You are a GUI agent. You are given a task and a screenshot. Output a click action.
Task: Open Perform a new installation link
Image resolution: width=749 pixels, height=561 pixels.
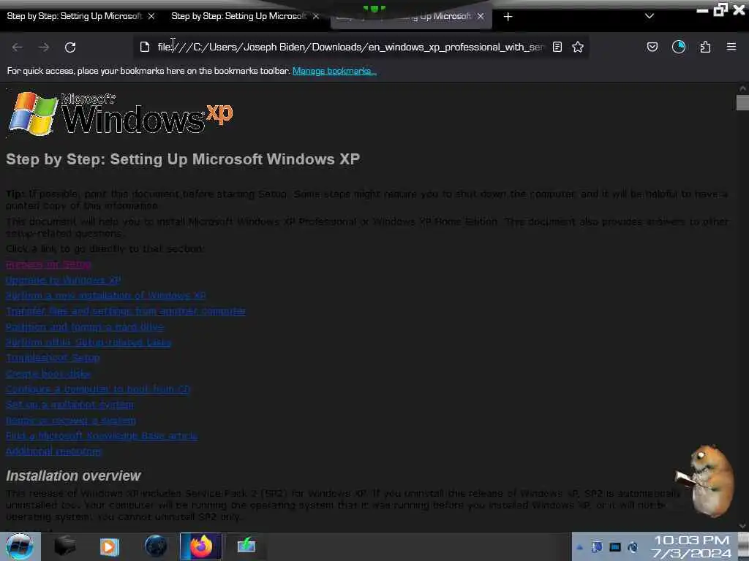click(x=105, y=296)
